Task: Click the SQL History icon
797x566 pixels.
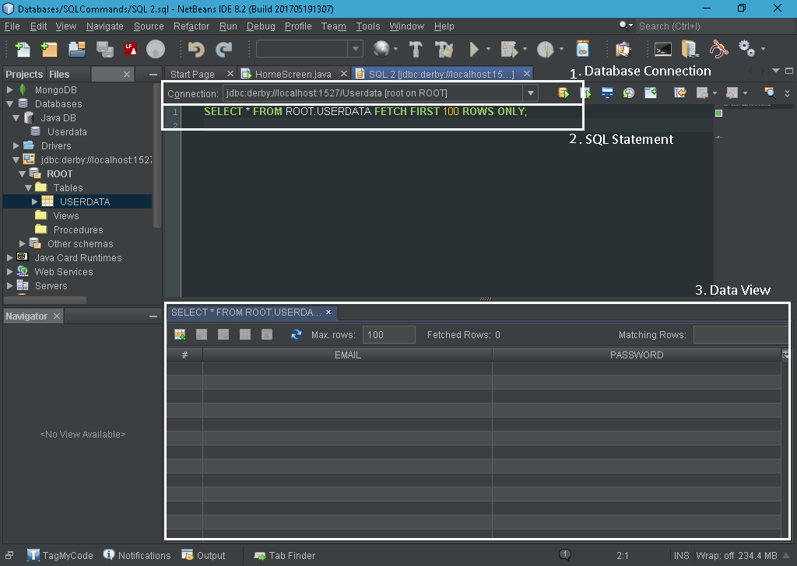Action: pyautogui.click(x=629, y=93)
